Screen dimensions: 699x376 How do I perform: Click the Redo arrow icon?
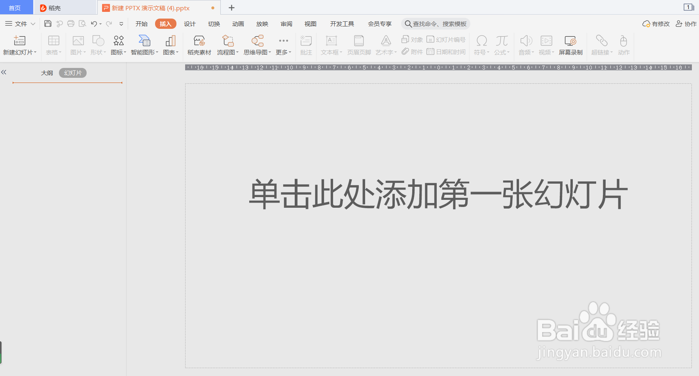(109, 24)
